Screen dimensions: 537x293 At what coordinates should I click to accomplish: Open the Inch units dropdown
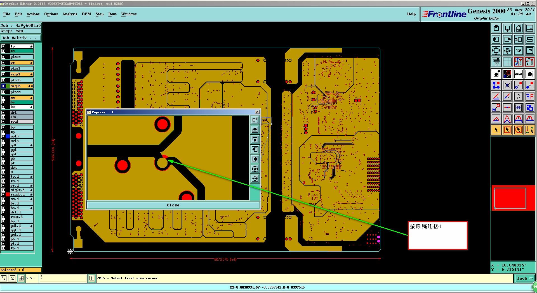point(524,278)
